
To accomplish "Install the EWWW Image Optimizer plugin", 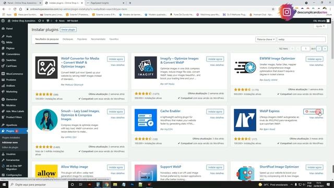I will (314, 59).
